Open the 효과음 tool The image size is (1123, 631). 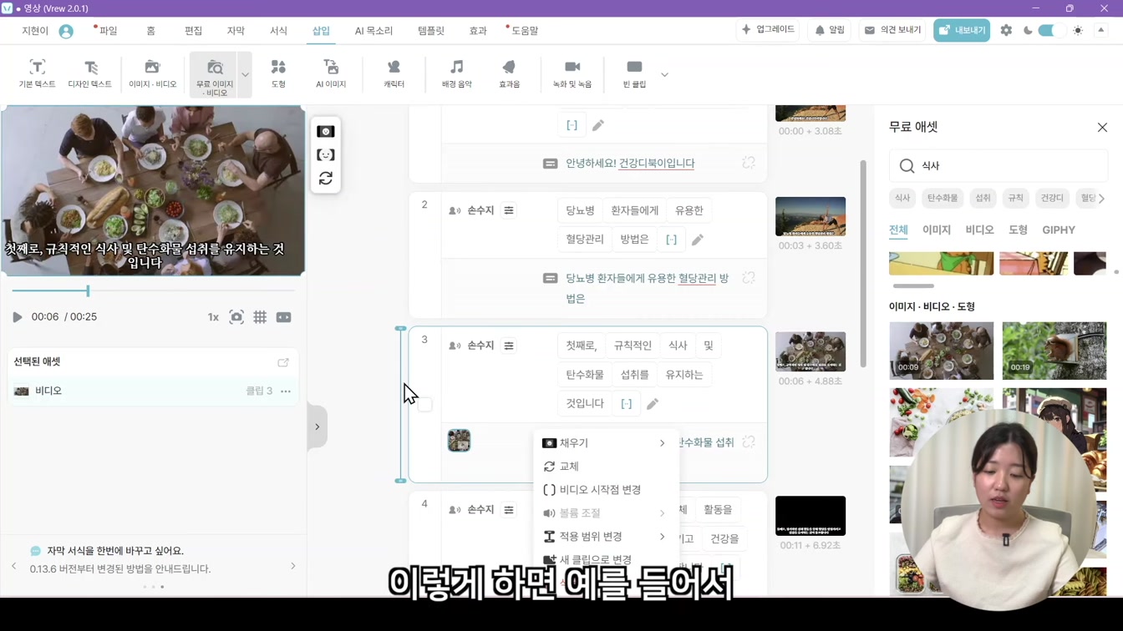pos(509,74)
